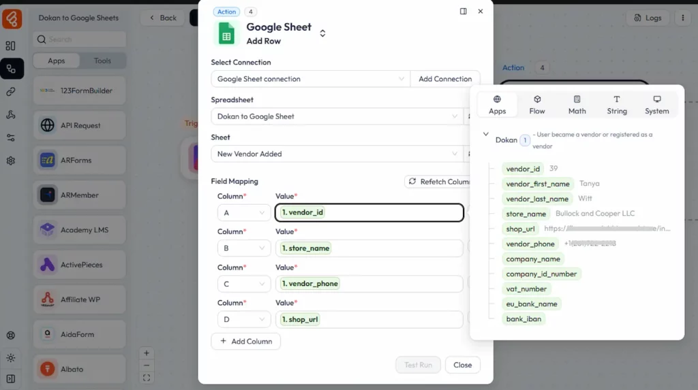Close the Google Sheet dialog with X
This screenshot has height=390, width=698.
[x=481, y=11]
